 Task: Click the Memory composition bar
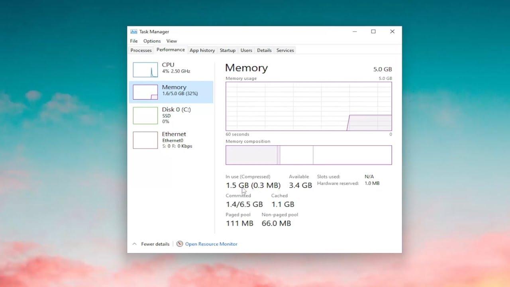pos(309,155)
